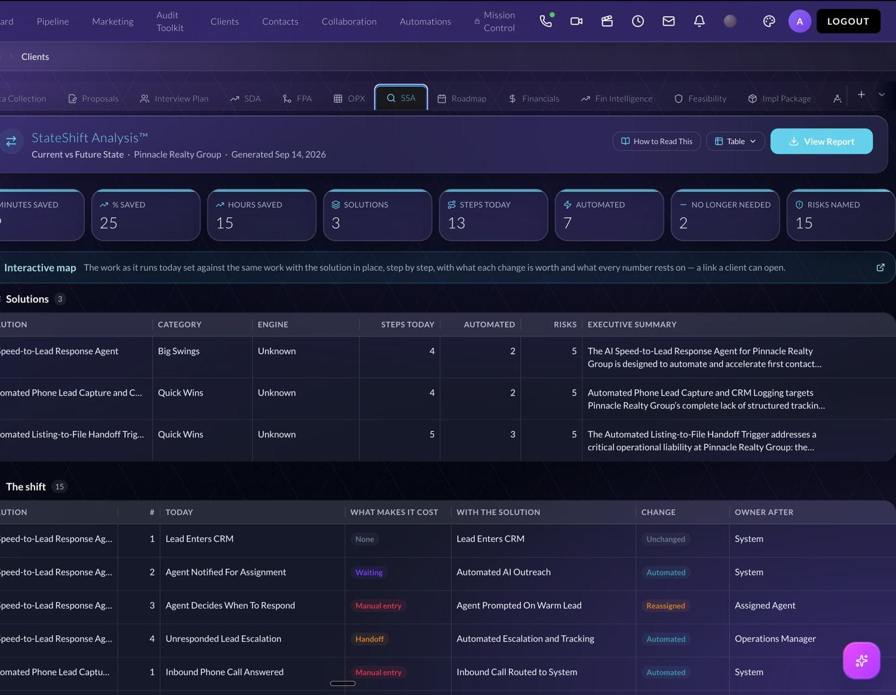This screenshot has width=896, height=695.
Task: Switch to the Feasibility tab
Action: pos(700,99)
